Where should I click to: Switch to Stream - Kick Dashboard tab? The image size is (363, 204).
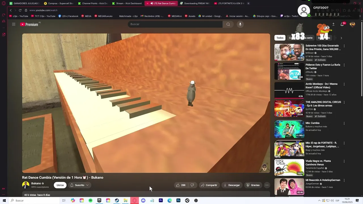pyautogui.click(x=127, y=3)
